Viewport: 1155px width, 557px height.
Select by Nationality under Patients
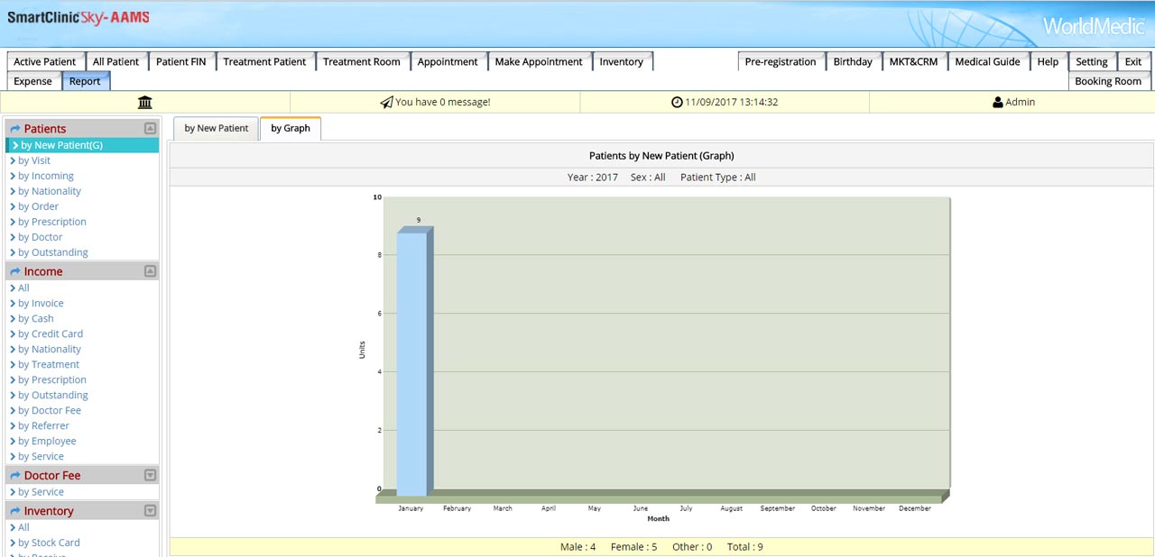[50, 191]
